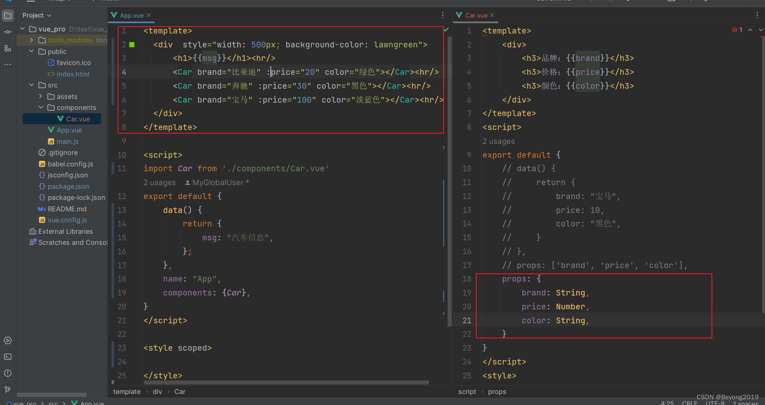Viewport: 765px width, 405px height.
Task: Click project panel horizontal scrollbar
Action: [x=51, y=395]
